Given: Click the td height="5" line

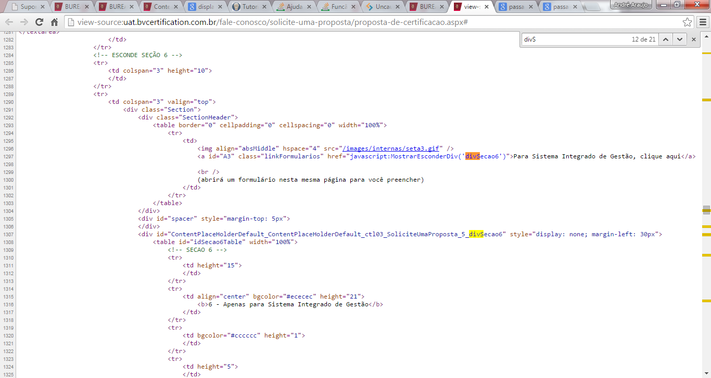Looking at the screenshot, I should (x=210, y=367).
